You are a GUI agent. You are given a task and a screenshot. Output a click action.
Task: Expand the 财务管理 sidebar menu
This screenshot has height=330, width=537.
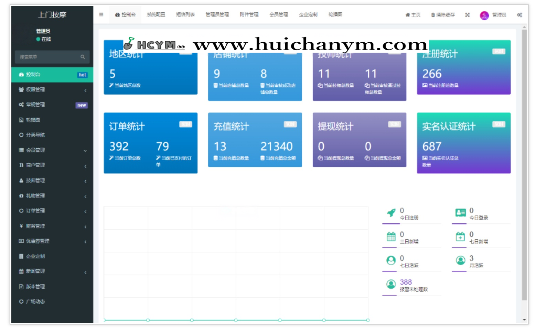(52, 226)
